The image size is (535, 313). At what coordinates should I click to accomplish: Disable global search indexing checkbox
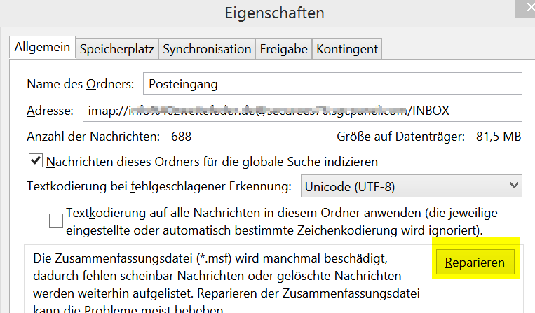click(x=36, y=161)
